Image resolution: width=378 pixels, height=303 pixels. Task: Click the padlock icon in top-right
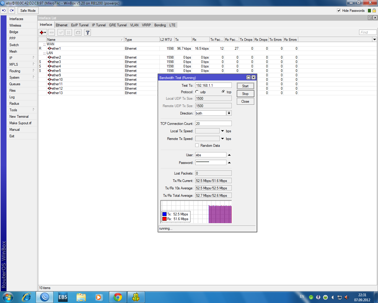(374, 10)
